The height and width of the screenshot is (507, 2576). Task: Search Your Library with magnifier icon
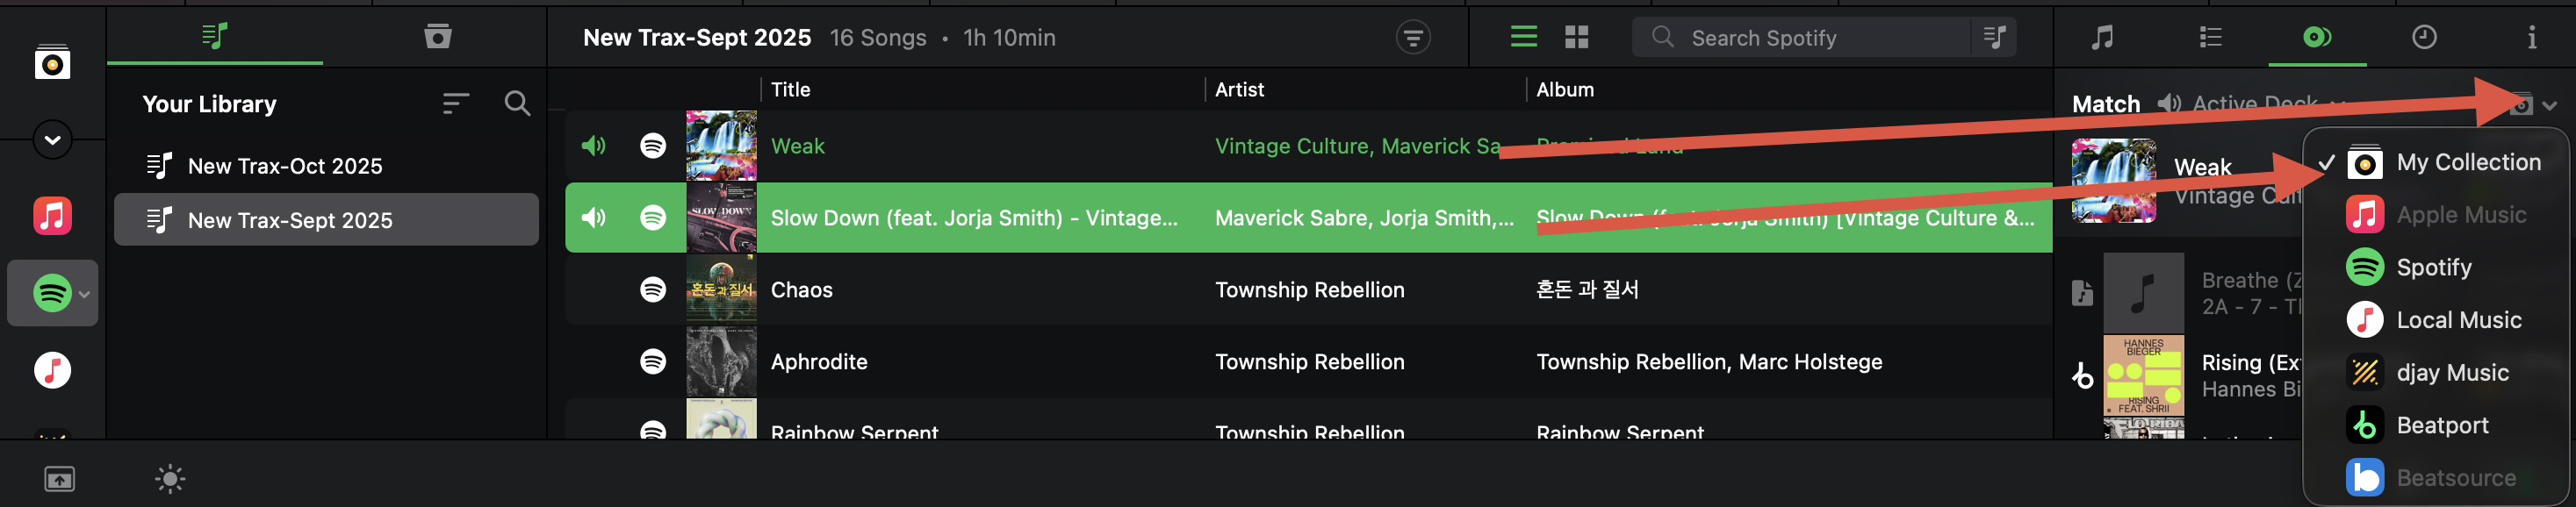[x=517, y=103]
